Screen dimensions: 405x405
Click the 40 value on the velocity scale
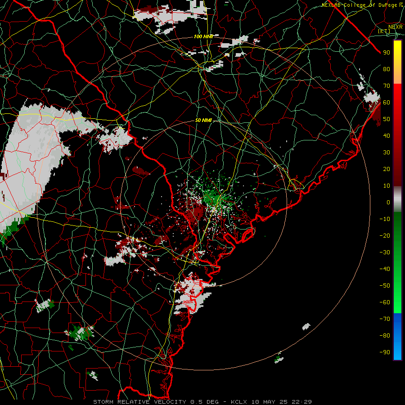point(387,135)
